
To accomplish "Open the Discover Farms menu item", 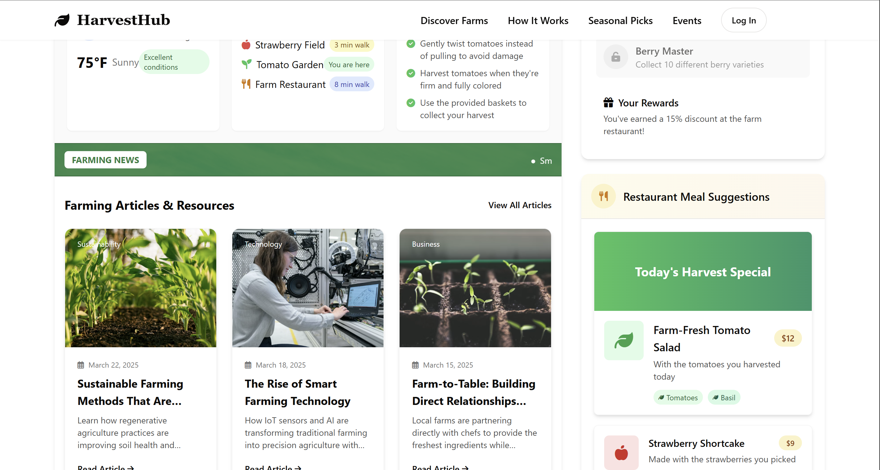I will [454, 20].
